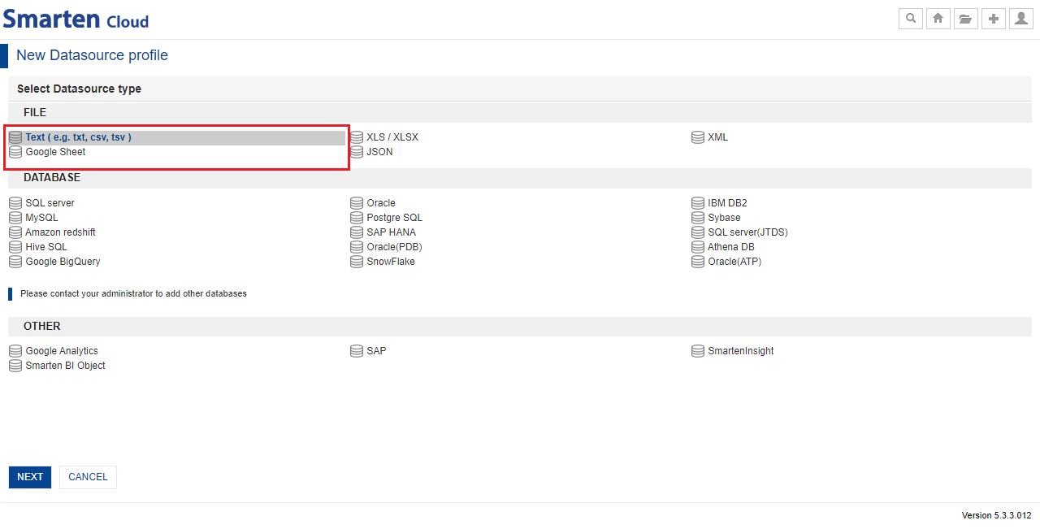Pick the SmartenInsight label

pos(741,351)
